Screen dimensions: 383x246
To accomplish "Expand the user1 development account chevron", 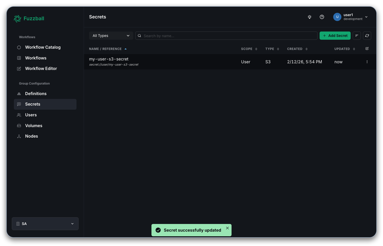I will click(x=366, y=17).
